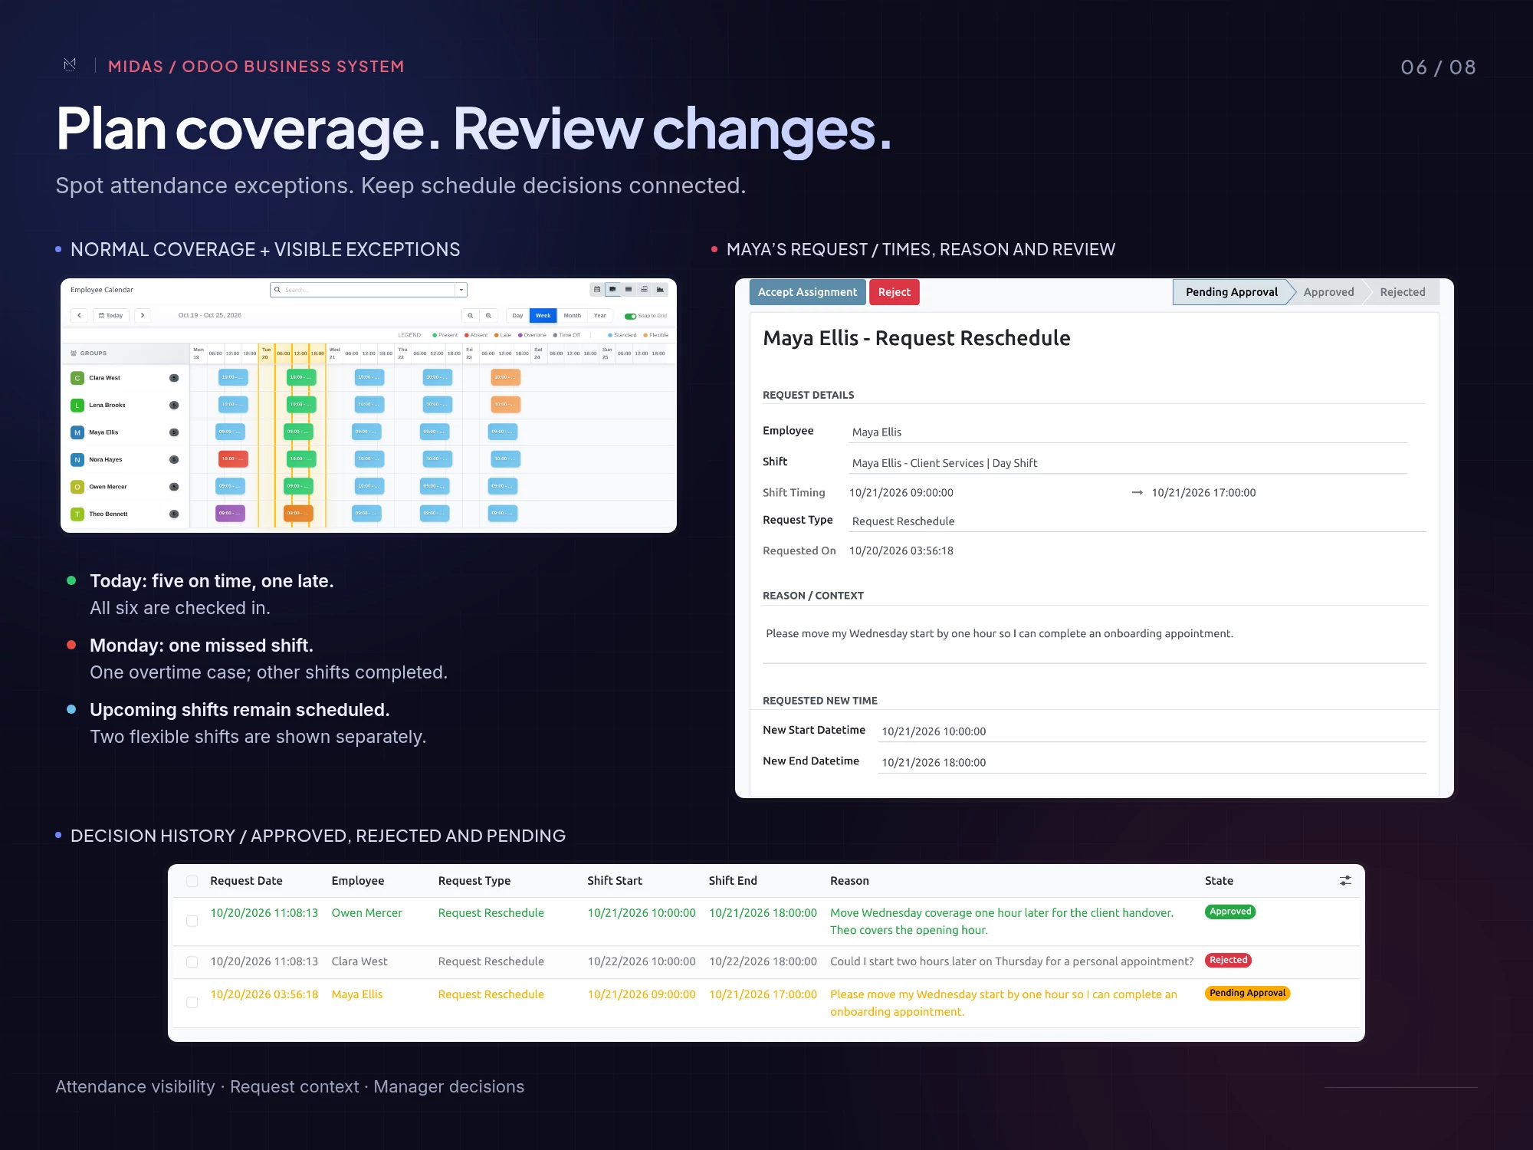The image size is (1533, 1150).
Task: Click Theo Bennett's avatar icon
Action: (77, 514)
